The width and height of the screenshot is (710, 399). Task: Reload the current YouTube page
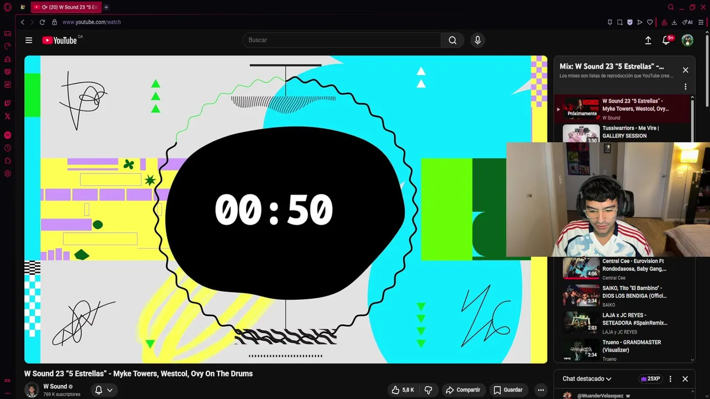click(x=42, y=22)
